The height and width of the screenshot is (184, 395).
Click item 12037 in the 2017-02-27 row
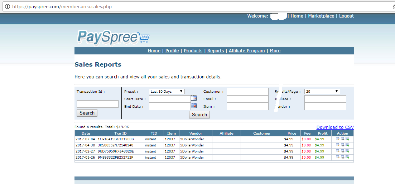pyautogui.click(x=170, y=151)
